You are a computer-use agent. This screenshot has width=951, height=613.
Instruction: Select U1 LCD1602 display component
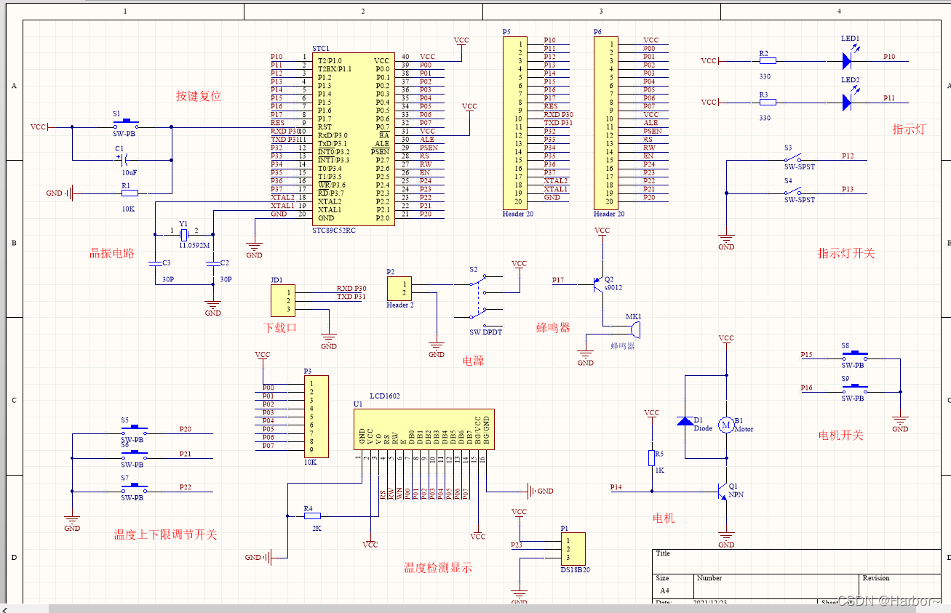click(x=425, y=429)
